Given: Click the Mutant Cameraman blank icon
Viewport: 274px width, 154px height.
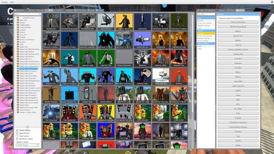Looking at the screenshot, I should click(x=124, y=58).
